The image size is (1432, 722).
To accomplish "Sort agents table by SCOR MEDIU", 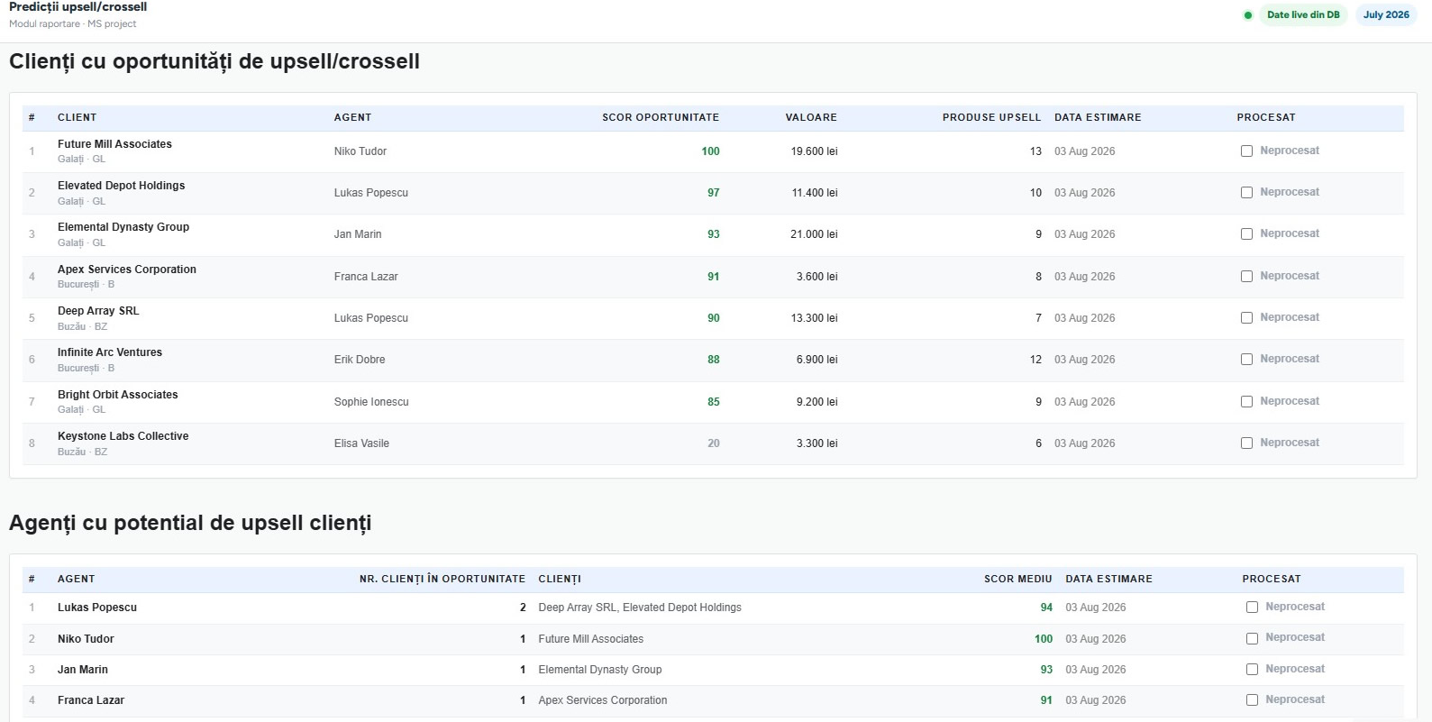I will (x=1017, y=580).
